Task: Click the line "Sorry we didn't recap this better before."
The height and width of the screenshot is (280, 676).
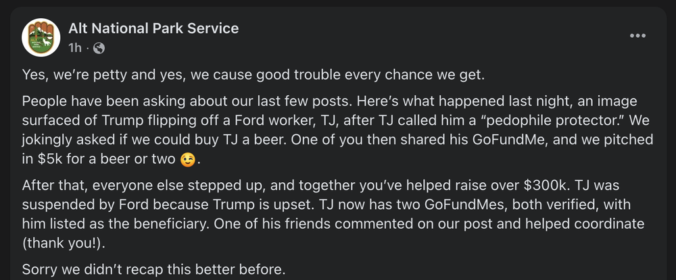Action: click(x=154, y=270)
